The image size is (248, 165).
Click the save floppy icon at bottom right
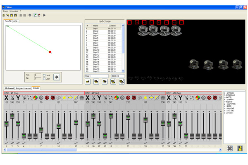240,148
